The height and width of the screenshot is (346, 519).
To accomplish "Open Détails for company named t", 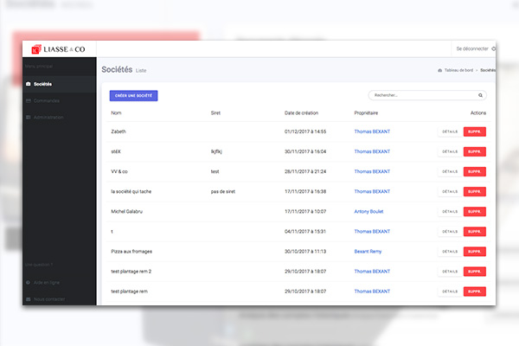I will (x=450, y=232).
